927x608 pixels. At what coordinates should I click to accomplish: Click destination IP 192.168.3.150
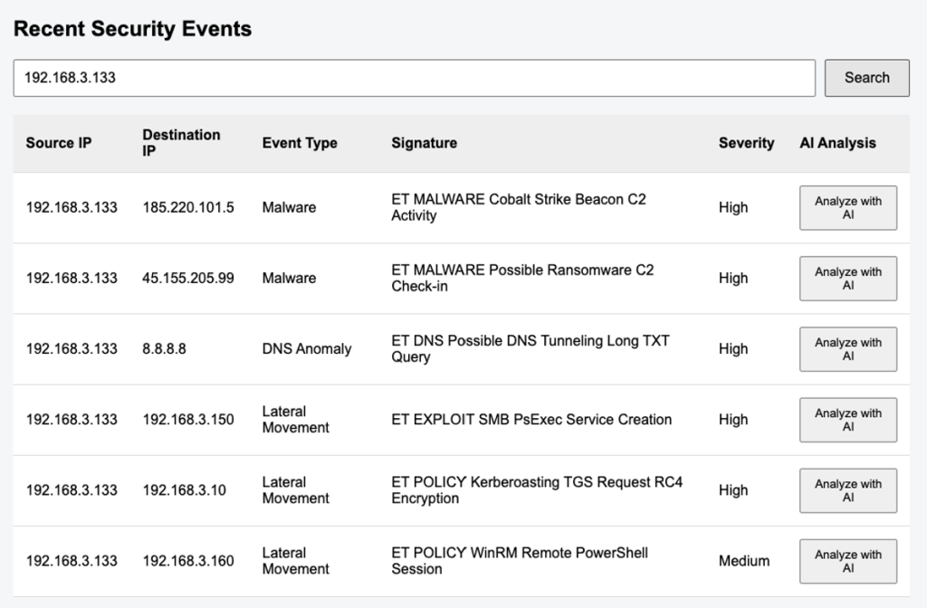[x=188, y=420]
